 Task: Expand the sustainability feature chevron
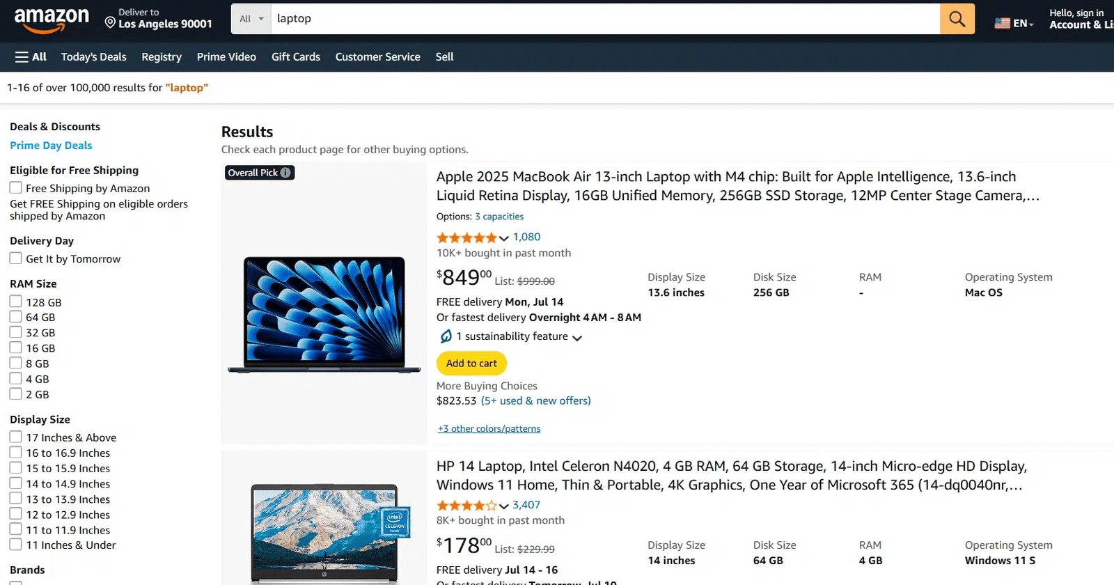(x=577, y=338)
